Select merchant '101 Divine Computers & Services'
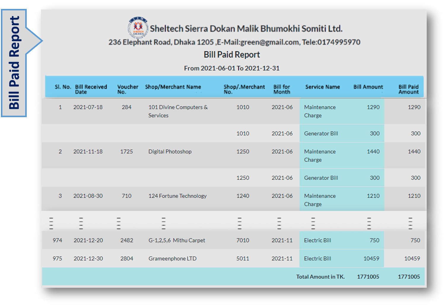 pyautogui.click(x=178, y=111)
